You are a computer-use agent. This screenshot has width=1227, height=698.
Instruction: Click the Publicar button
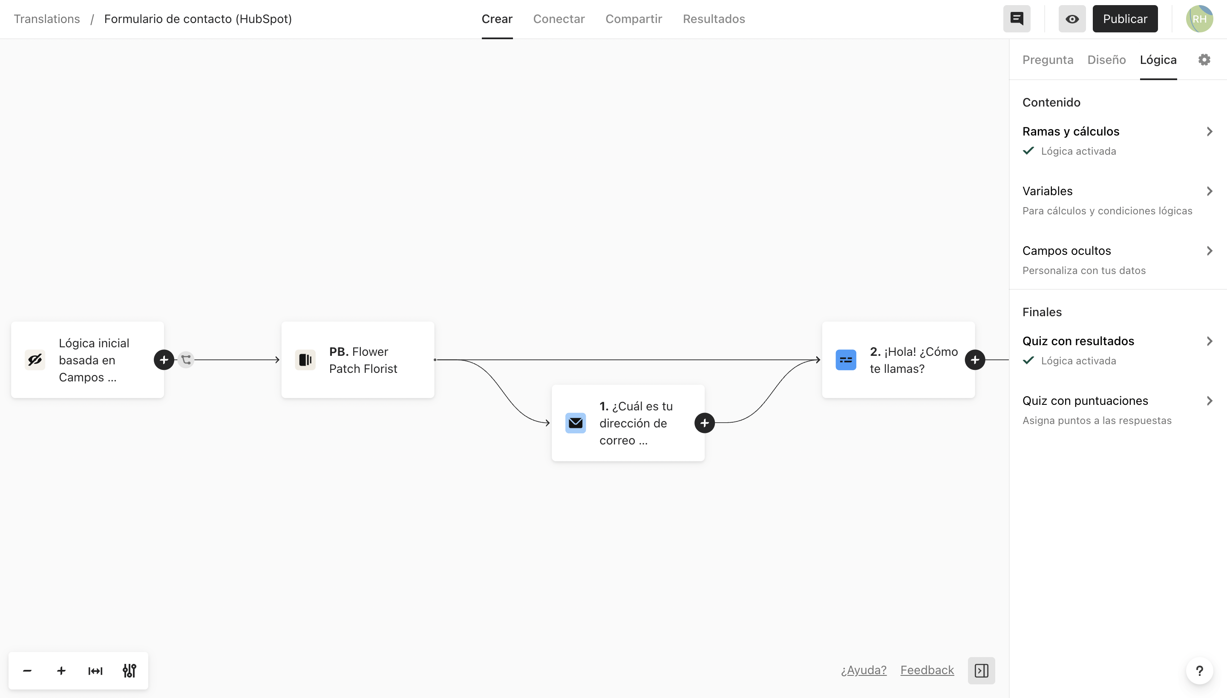click(1125, 19)
